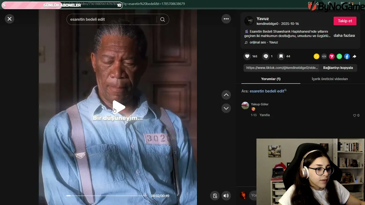The image size is (365, 205).
Task: Open the three-dot more options menu
Action: tap(226, 19)
